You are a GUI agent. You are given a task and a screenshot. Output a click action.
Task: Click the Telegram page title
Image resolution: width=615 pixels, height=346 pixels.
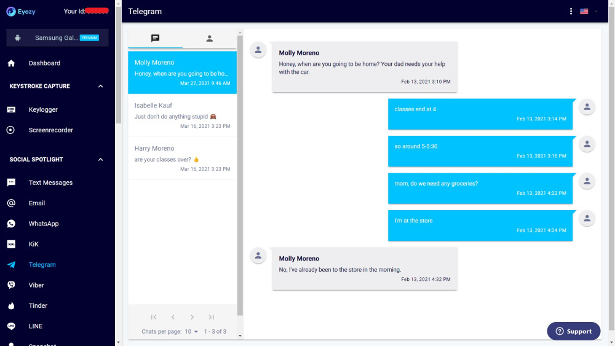(145, 11)
